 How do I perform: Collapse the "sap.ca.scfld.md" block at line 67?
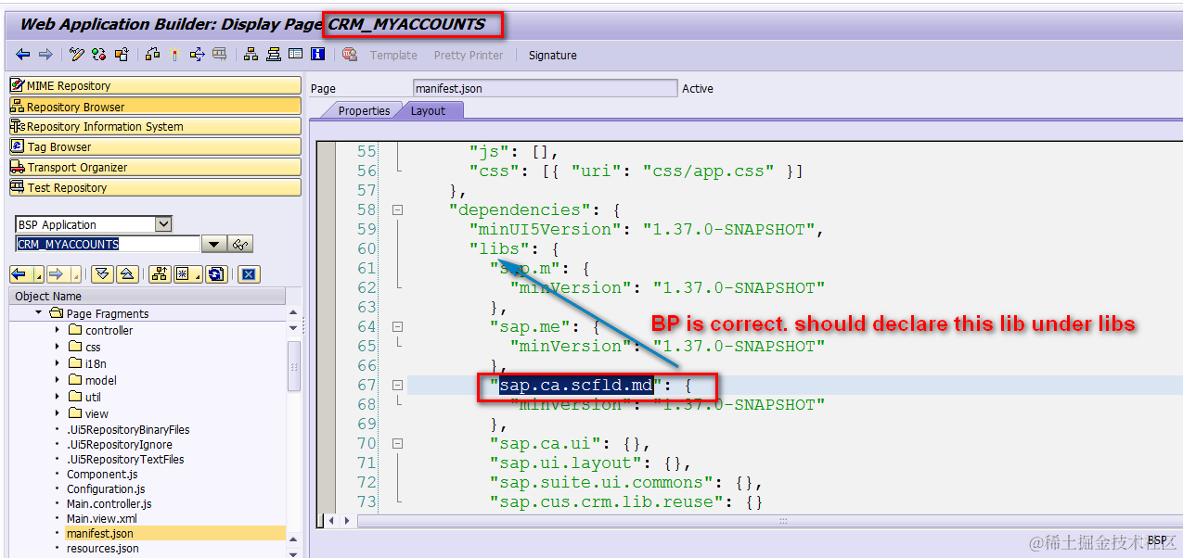click(397, 385)
